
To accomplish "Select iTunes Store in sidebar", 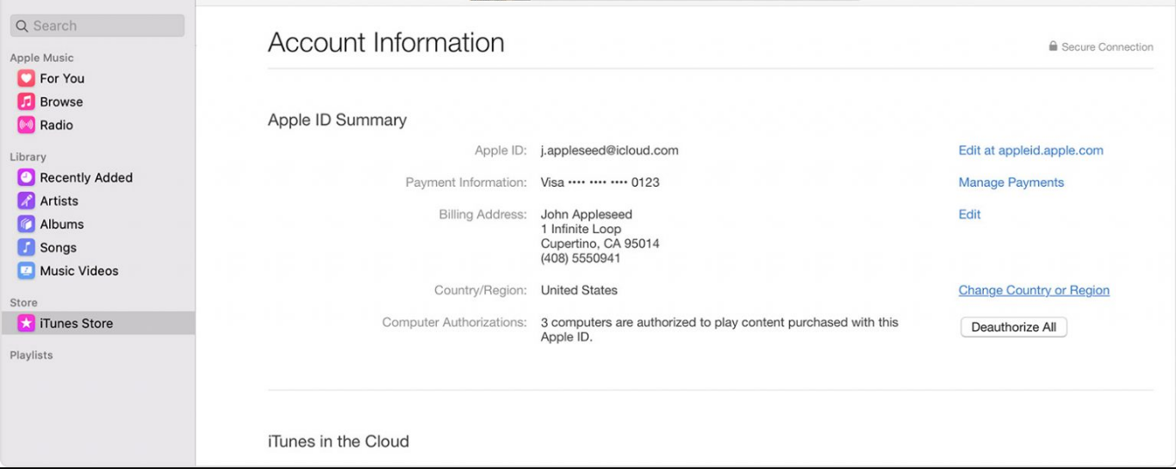I will [x=98, y=324].
